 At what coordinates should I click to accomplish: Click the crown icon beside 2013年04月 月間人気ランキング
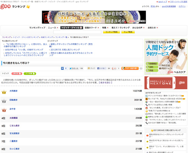click(152, 130)
